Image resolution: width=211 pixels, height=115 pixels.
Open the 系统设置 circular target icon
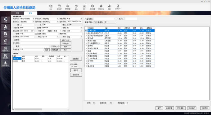point(92,6)
